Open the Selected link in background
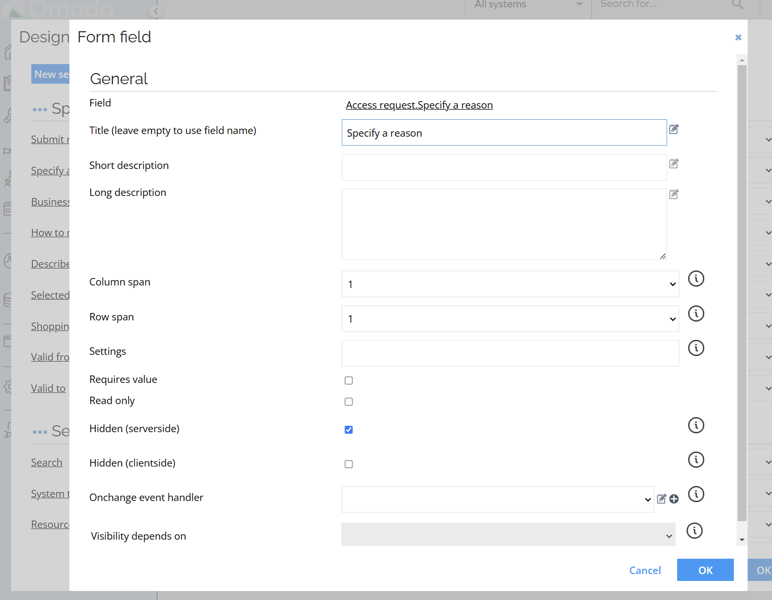The image size is (772, 600). tap(50, 295)
